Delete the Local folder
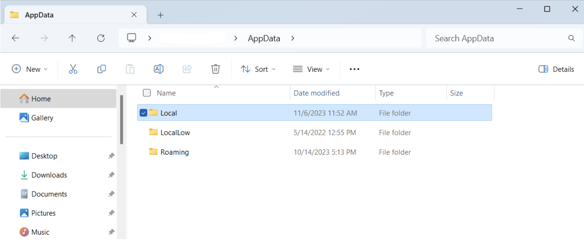The width and height of the screenshot is (584, 242). [215, 69]
